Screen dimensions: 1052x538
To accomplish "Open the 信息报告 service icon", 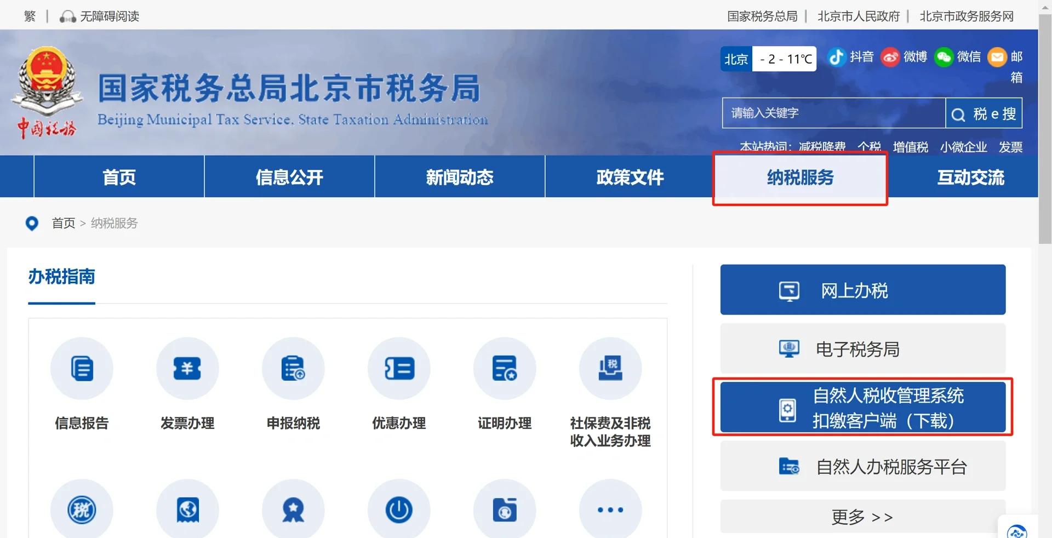I will pyautogui.click(x=82, y=368).
